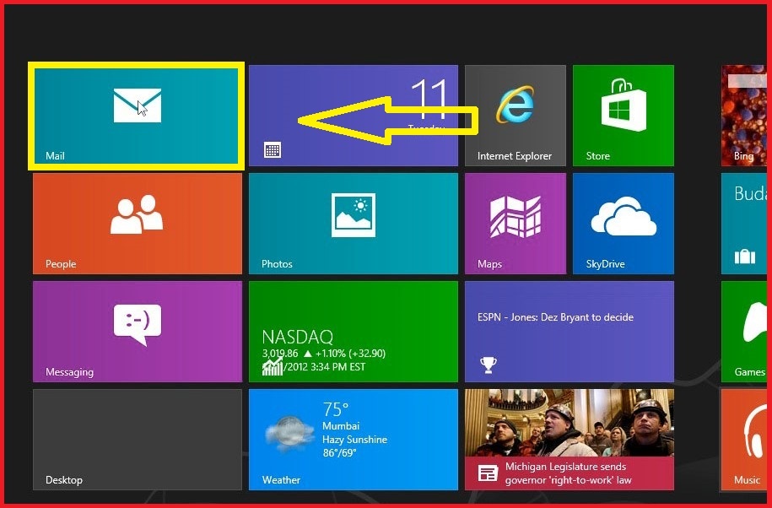Open the Finance tile showing NASDAQ quotes

[352, 331]
